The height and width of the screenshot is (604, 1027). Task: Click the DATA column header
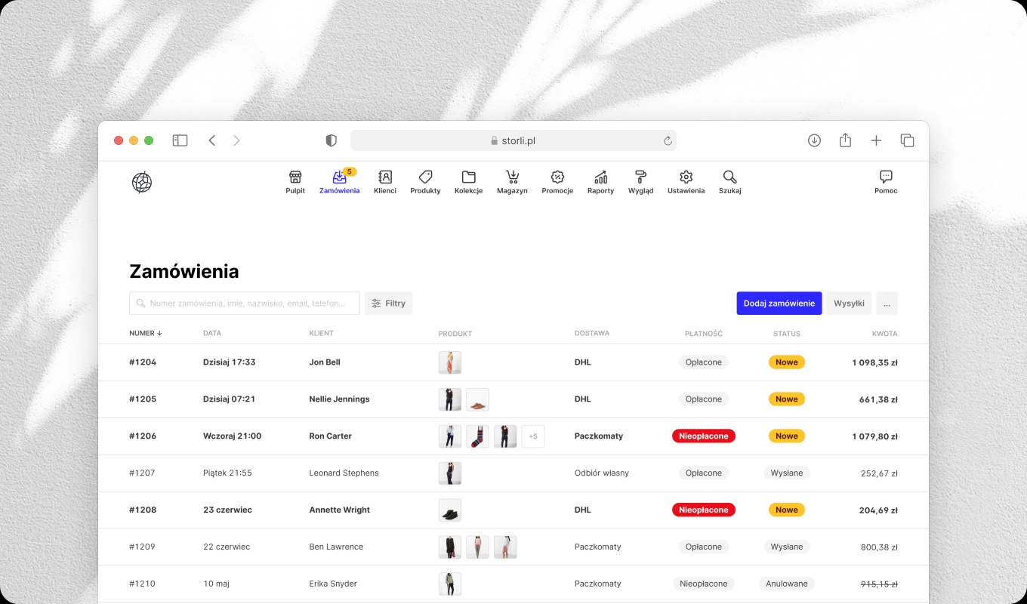(x=212, y=333)
